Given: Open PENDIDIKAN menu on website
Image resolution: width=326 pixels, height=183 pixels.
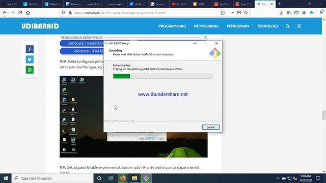Looking at the screenshot, I should [x=238, y=26].
